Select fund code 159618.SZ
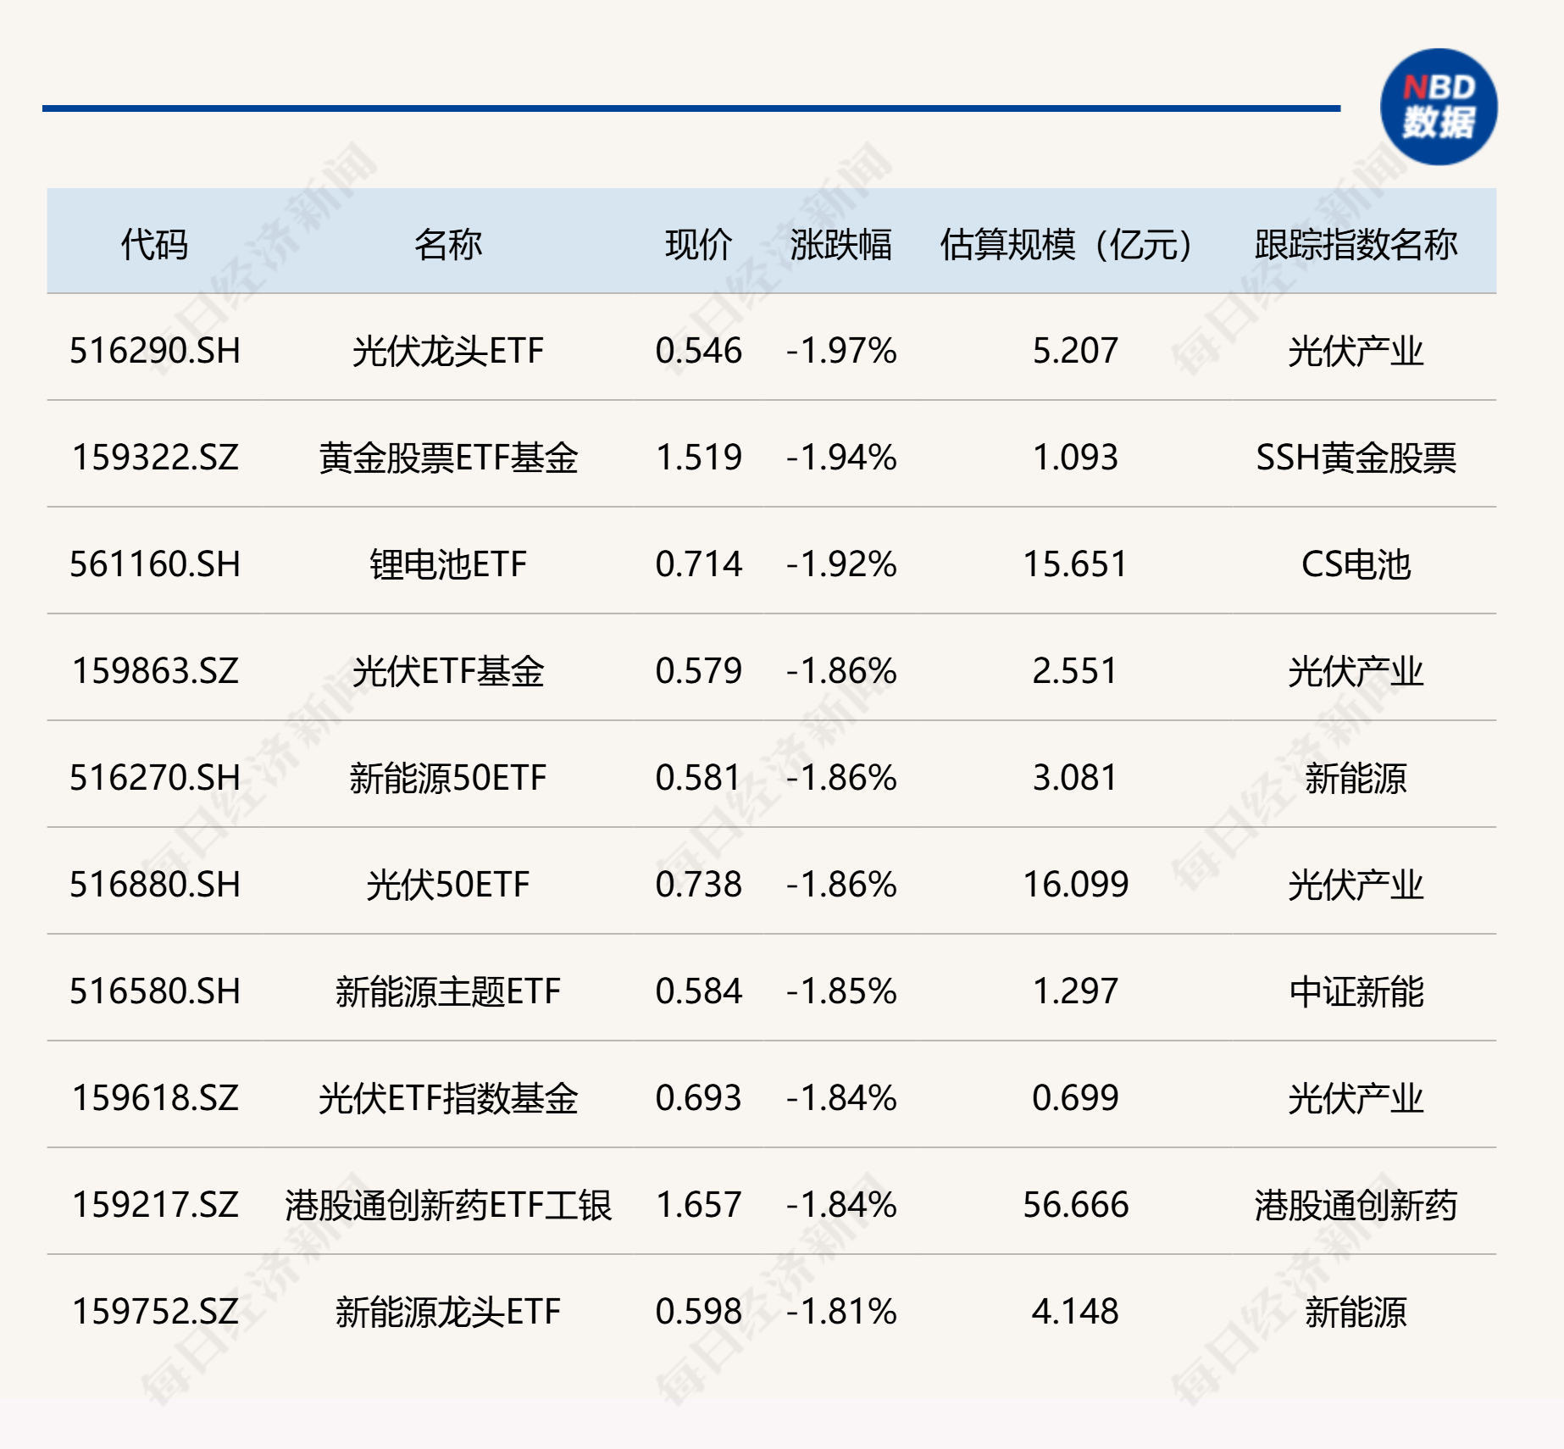Image resolution: width=1564 pixels, height=1449 pixels. tap(155, 1098)
